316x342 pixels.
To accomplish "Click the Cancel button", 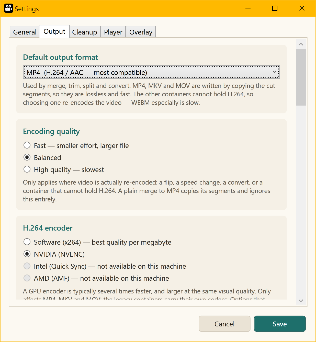I will tap(224, 324).
